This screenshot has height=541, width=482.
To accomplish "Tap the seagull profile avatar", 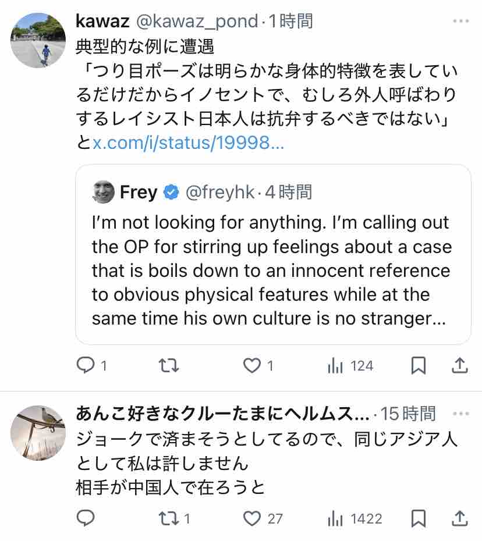I will tap(39, 432).
